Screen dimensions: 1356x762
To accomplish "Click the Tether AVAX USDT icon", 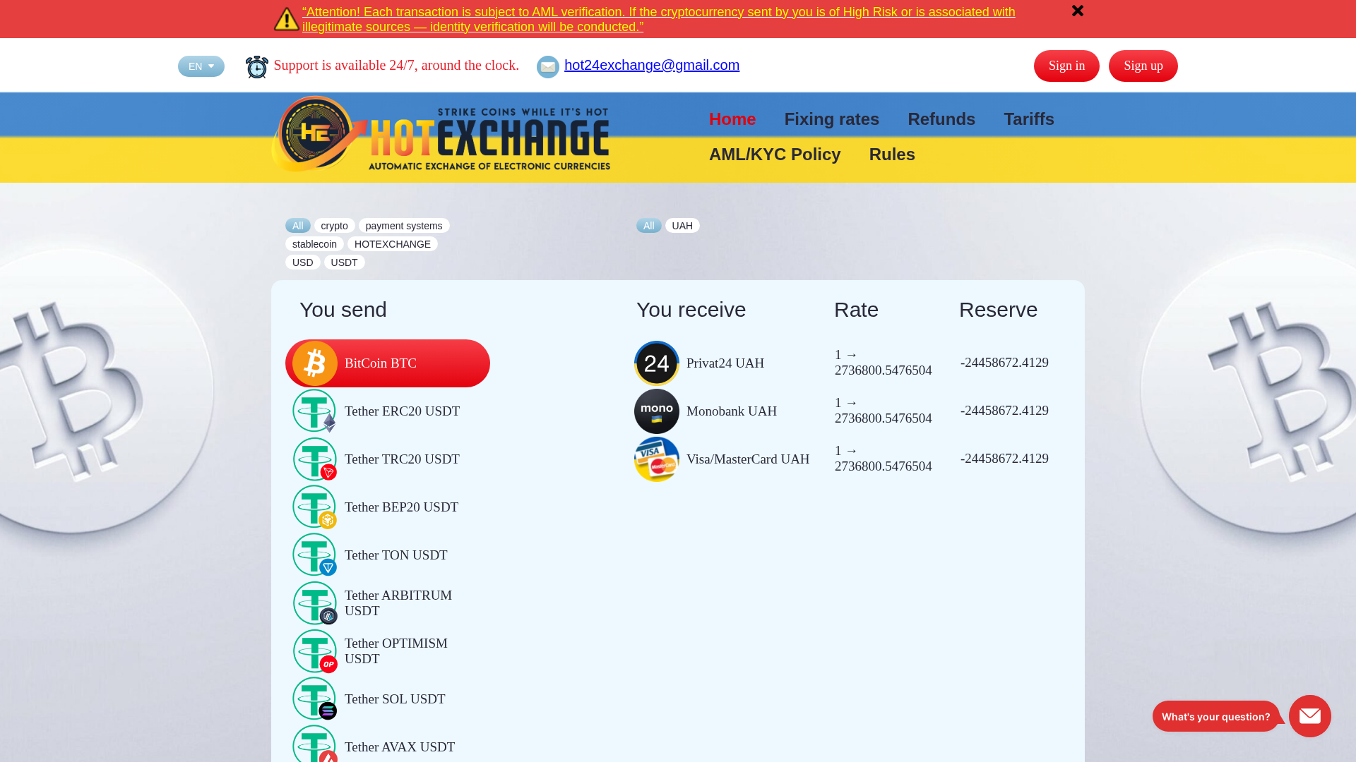I will [315, 744].
